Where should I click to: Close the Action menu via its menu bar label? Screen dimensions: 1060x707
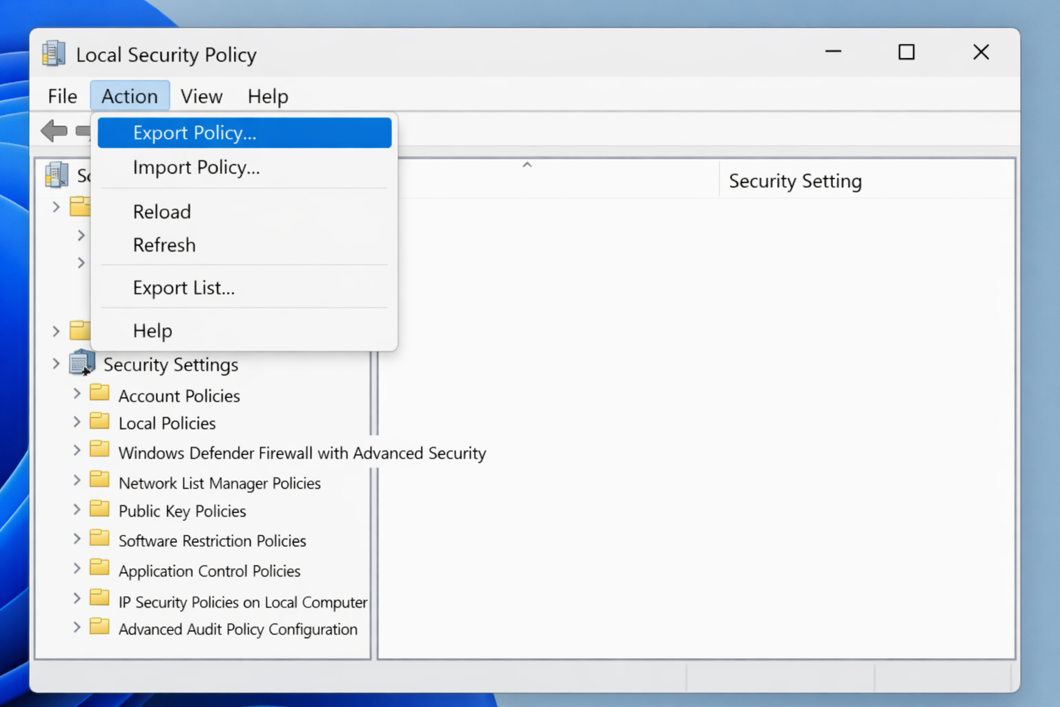(x=130, y=96)
